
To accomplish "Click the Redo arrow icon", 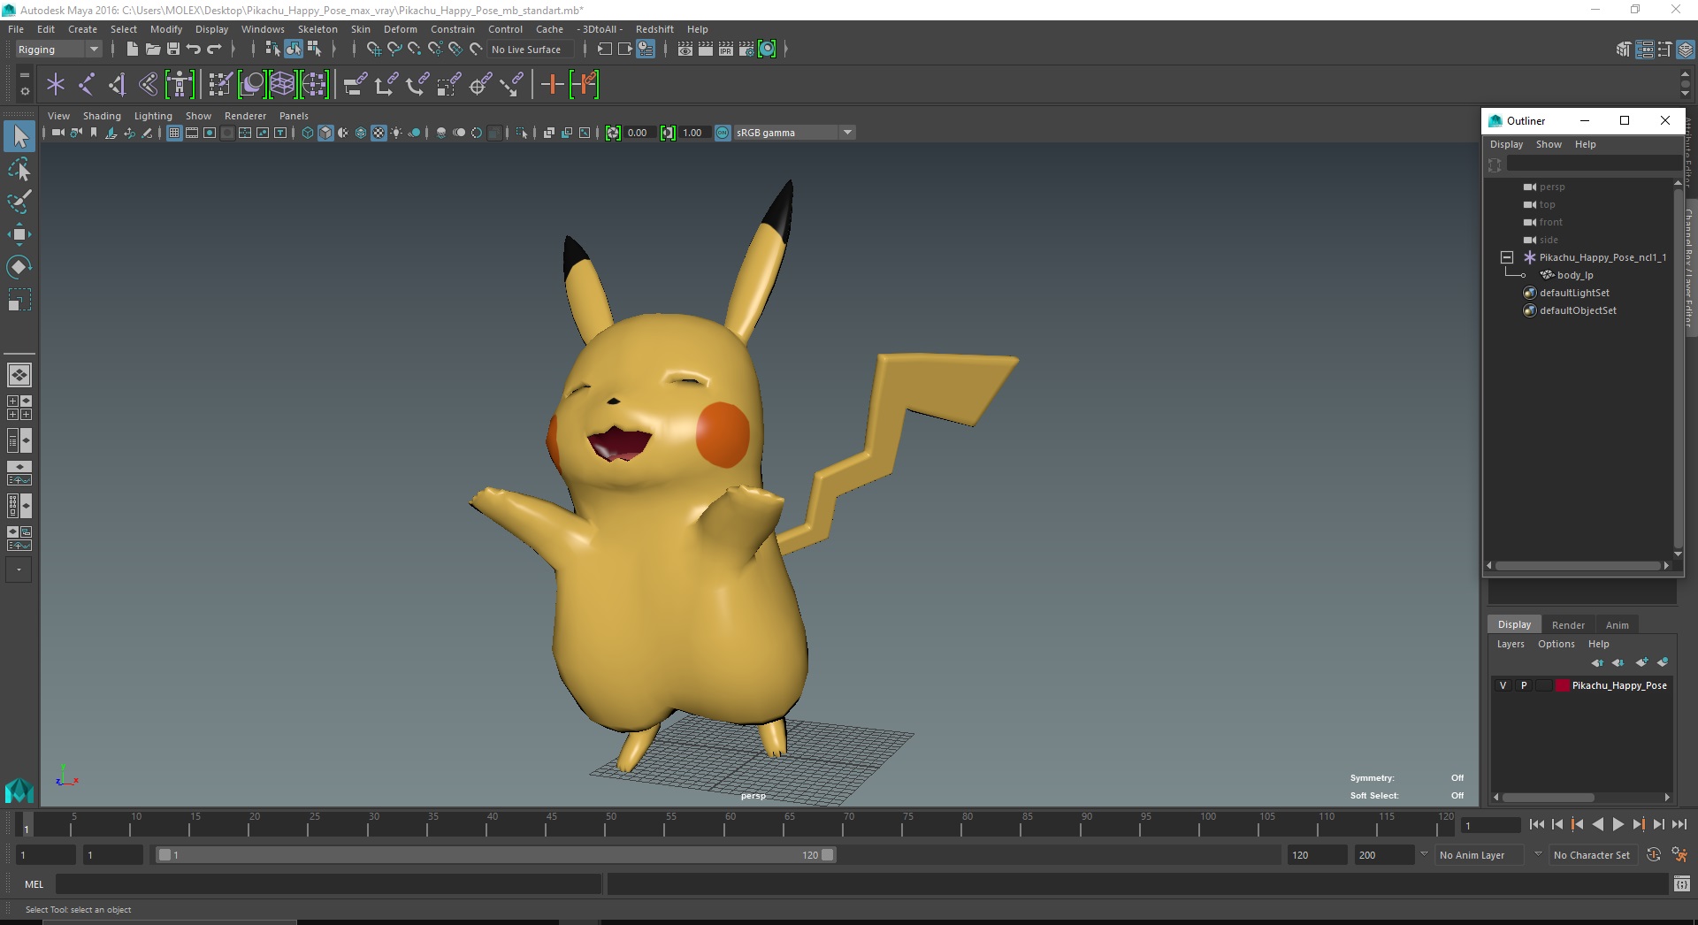I will pyautogui.click(x=214, y=49).
